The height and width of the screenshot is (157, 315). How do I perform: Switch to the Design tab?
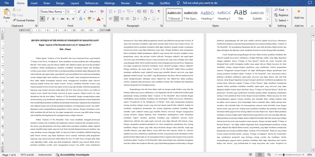(x=60, y=3)
